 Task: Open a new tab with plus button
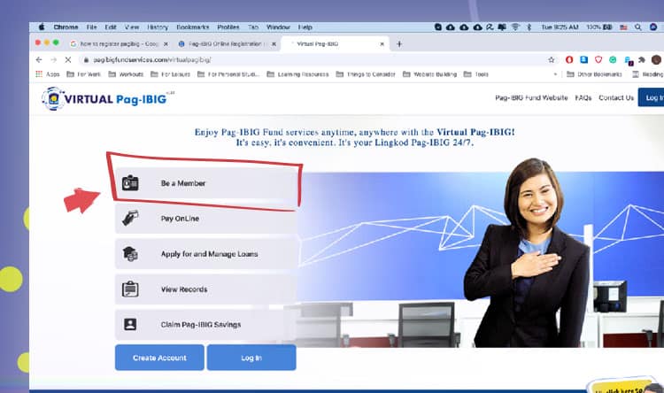click(399, 44)
